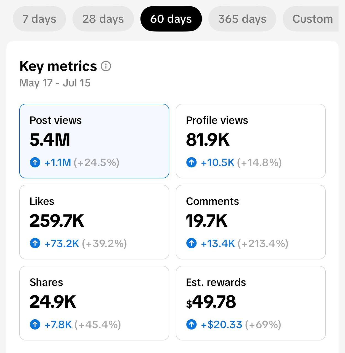The height and width of the screenshot is (353, 345).
Task: Click the Post views up-arrow icon
Action: point(35,162)
